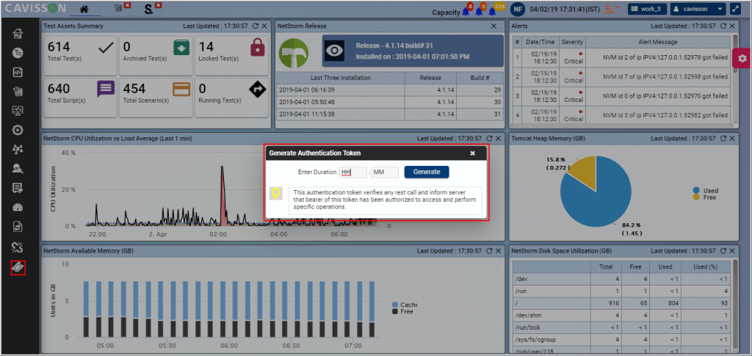Open the broken link icon in sidebar
Image resolution: width=752 pixels, height=356 pixels.
pos(18,247)
